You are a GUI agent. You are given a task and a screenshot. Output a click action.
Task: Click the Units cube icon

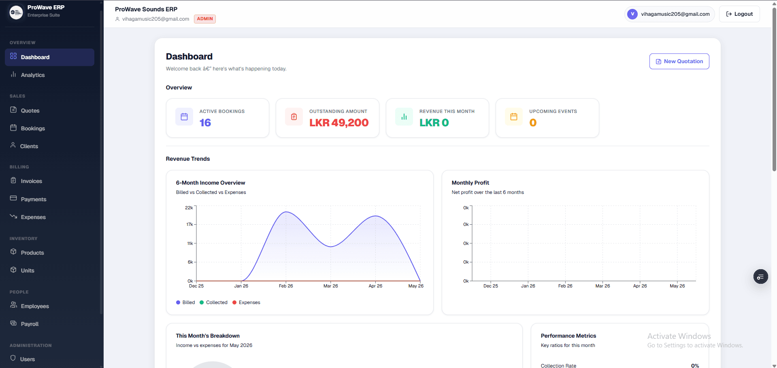tap(13, 270)
